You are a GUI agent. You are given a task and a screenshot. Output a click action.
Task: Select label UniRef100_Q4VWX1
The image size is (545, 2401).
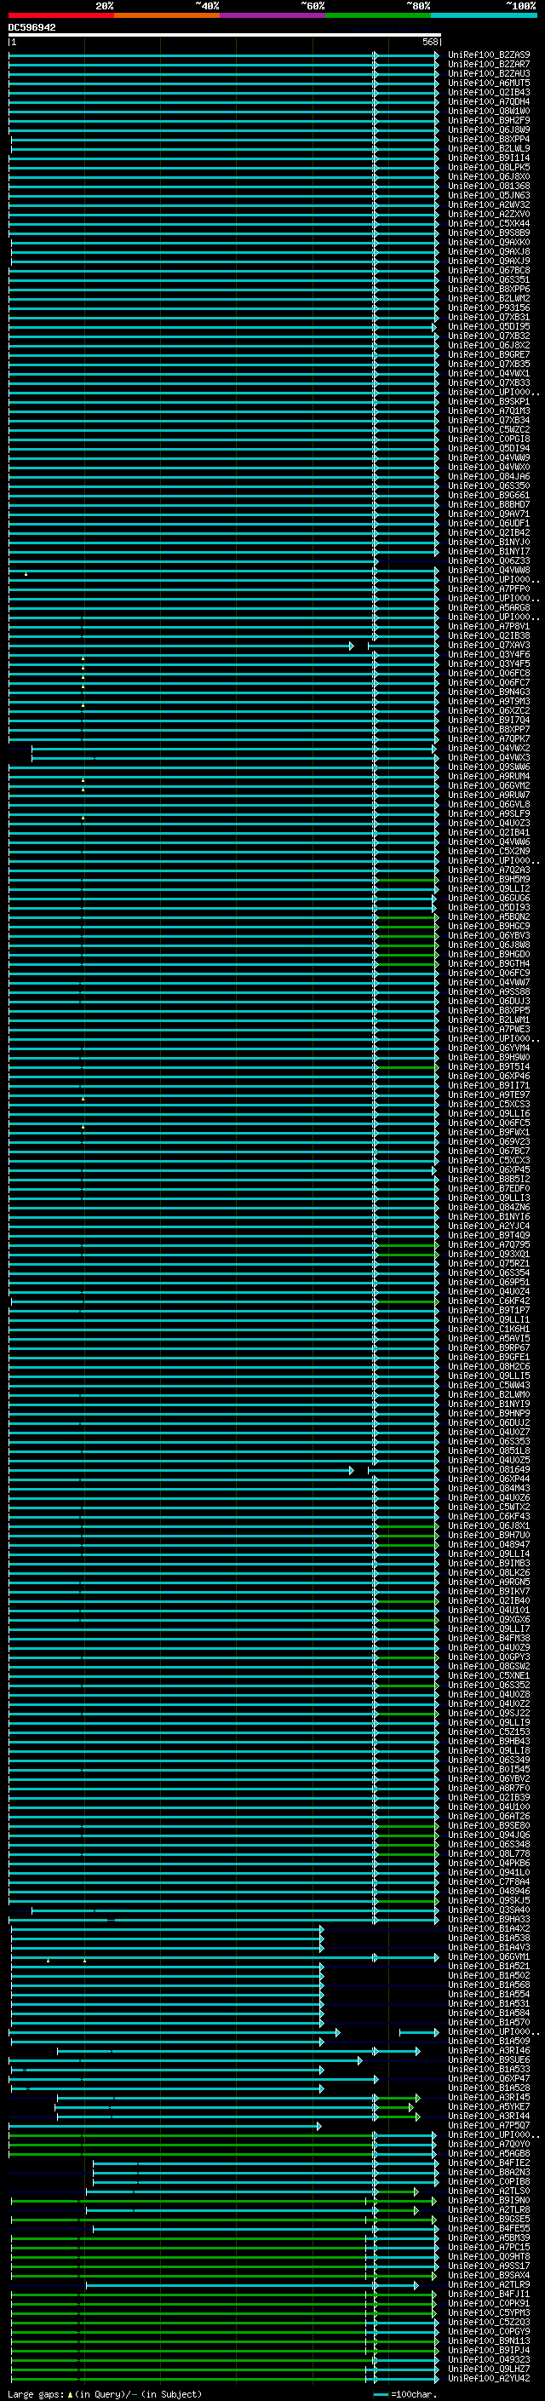click(x=489, y=374)
